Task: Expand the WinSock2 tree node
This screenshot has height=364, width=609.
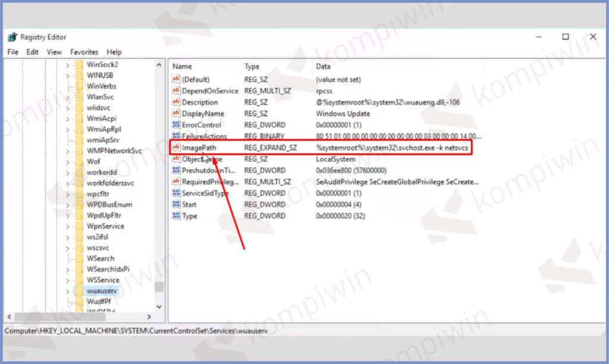Action: tap(67, 64)
